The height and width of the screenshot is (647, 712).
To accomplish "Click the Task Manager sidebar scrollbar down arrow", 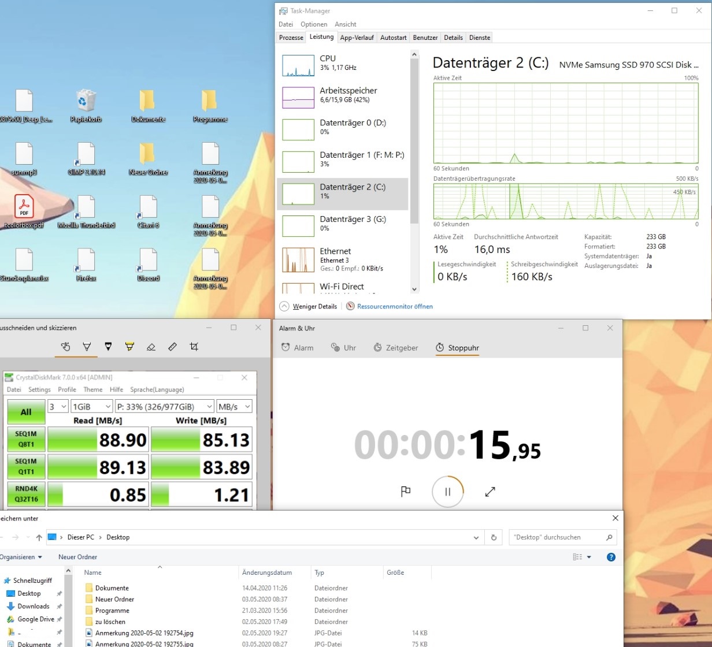I will tap(414, 289).
